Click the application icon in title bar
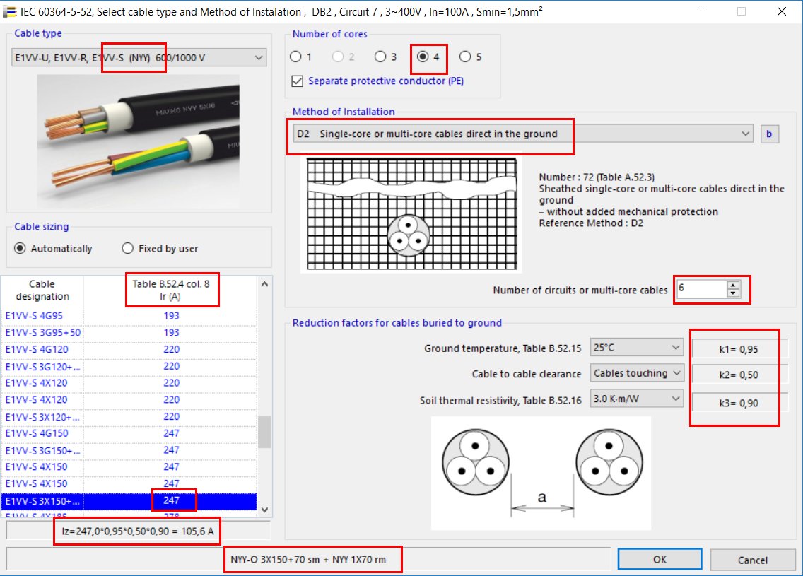 pyautogui.click(x=11, y=12)
